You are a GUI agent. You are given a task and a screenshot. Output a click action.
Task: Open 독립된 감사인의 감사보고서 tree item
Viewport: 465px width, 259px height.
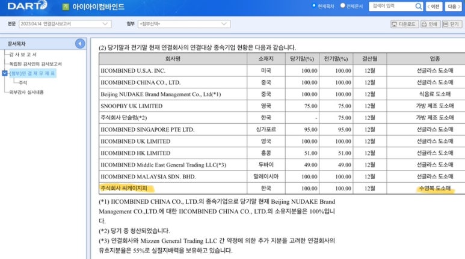pos(35,64)
